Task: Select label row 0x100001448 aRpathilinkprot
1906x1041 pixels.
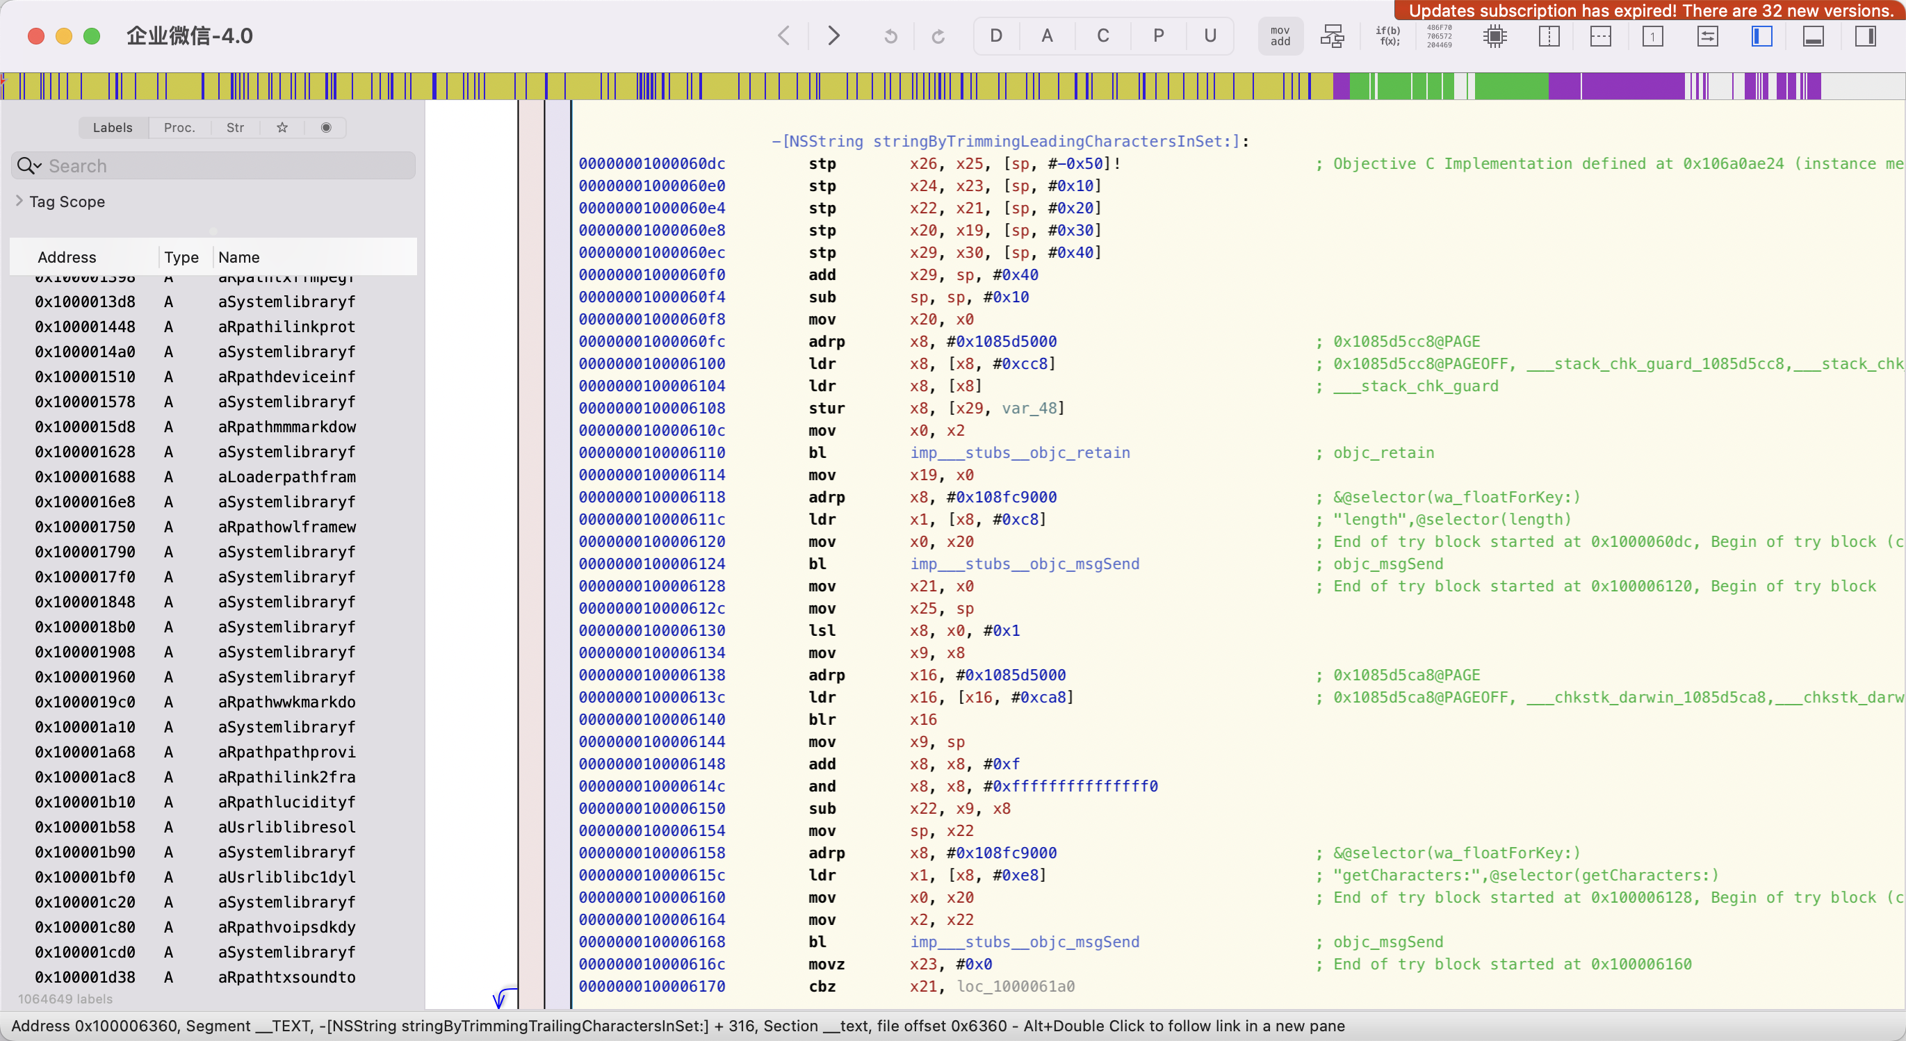Action: [x=213, y=327]
